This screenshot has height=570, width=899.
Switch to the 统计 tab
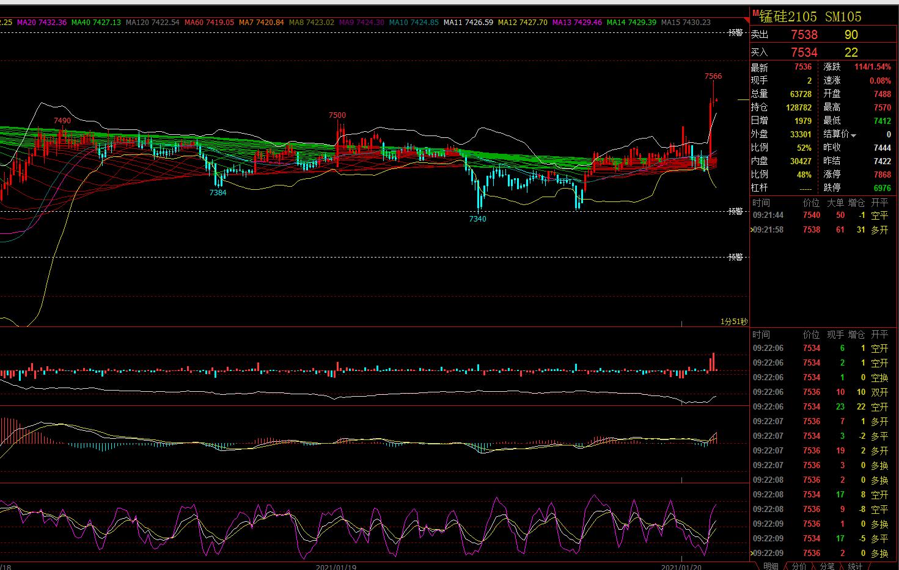tap(855, 566)
